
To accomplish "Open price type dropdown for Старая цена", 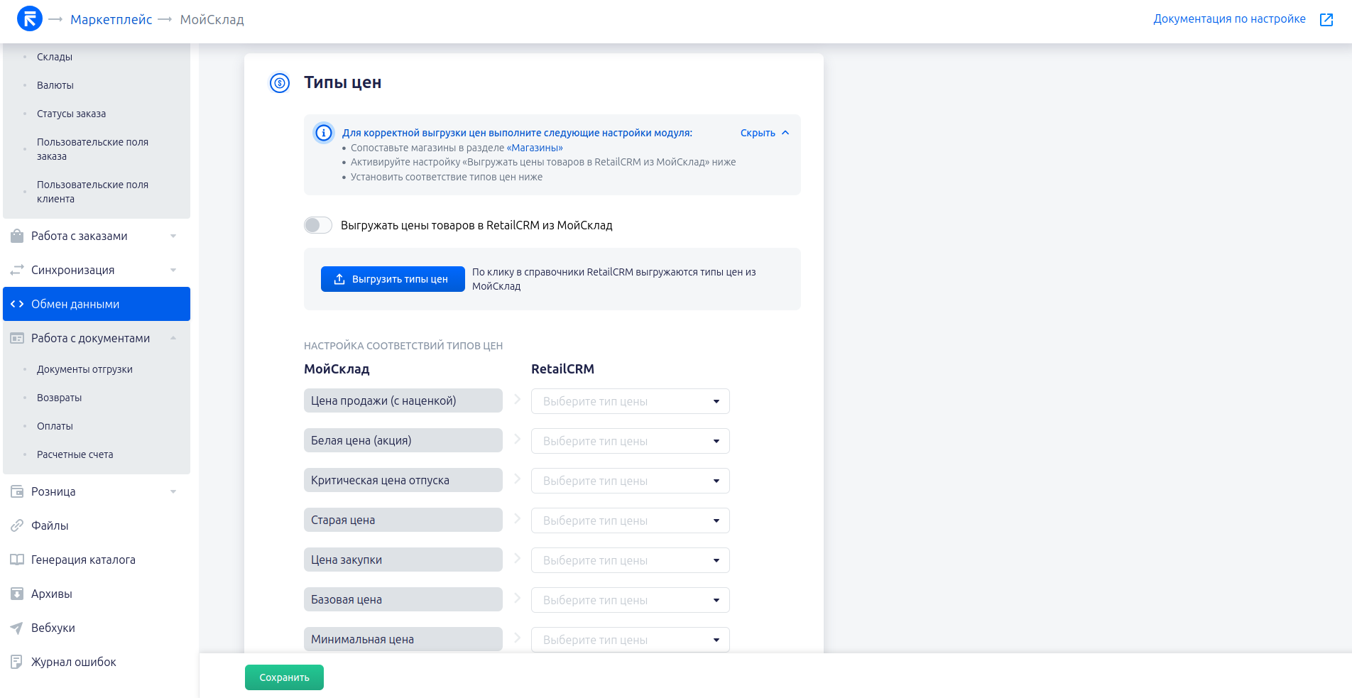I will point(630,520).
